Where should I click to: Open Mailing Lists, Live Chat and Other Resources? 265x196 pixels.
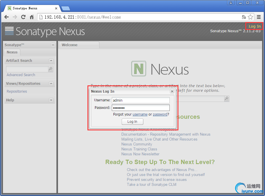point(159,139)
